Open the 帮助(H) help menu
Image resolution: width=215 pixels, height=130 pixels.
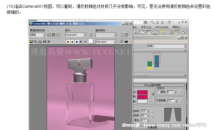point(176,27)
